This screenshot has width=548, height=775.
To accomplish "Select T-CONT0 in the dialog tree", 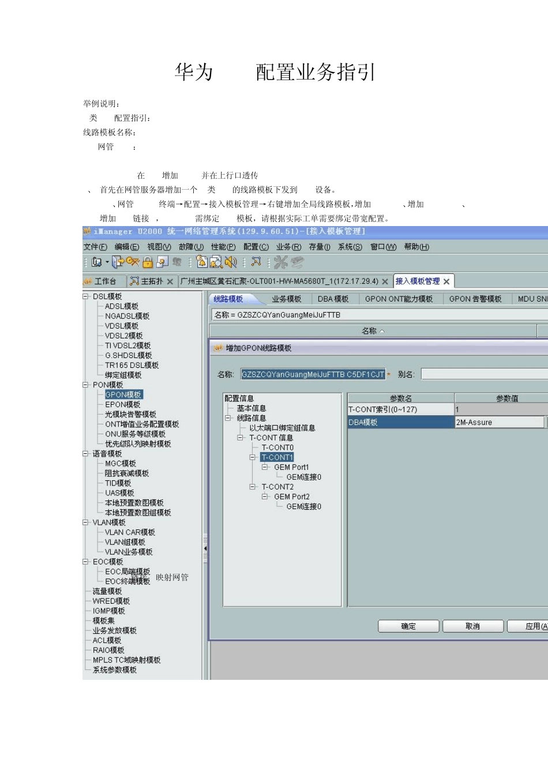I will (x=277, y=447).
